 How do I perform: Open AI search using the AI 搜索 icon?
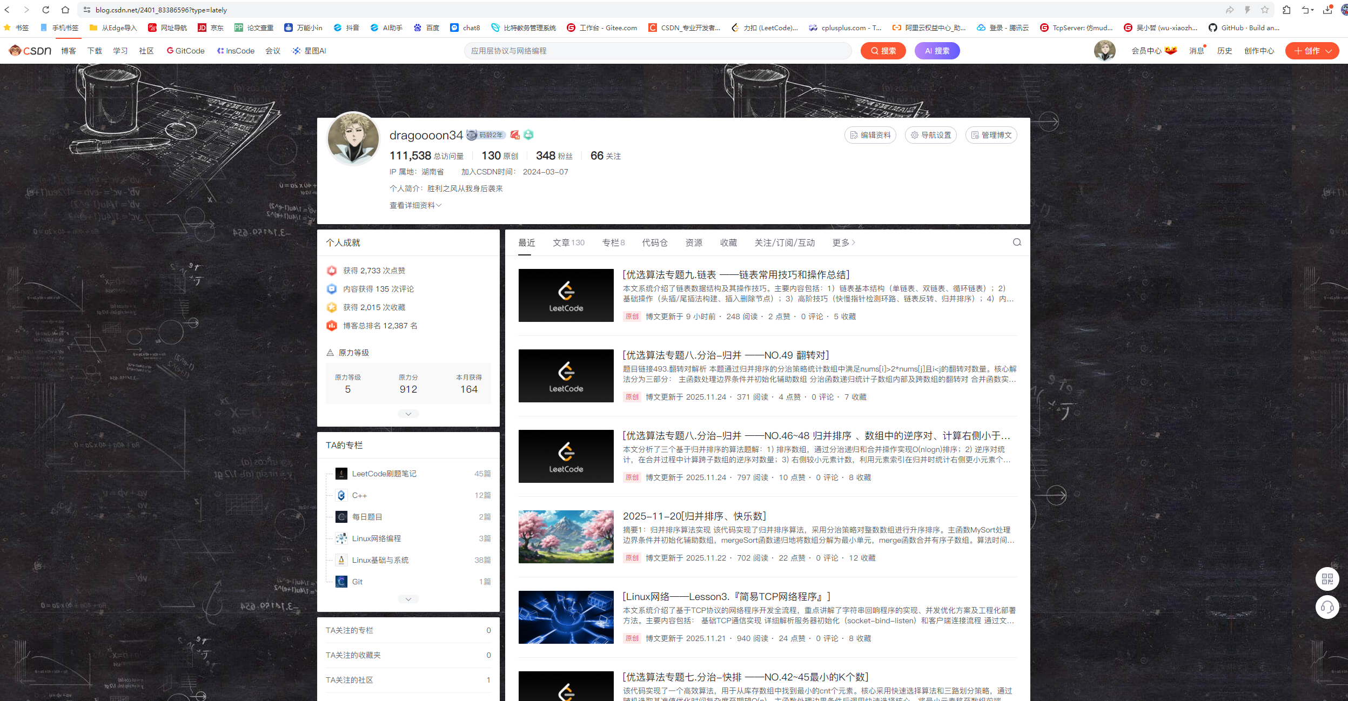tap(936, 50)
